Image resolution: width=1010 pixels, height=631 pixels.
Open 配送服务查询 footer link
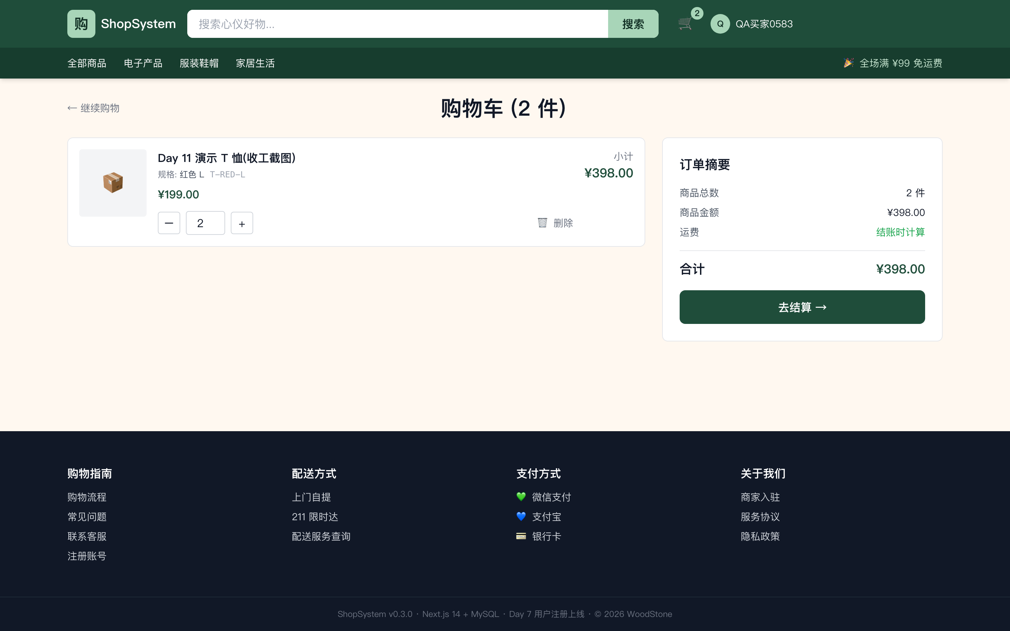click(321, 536)
